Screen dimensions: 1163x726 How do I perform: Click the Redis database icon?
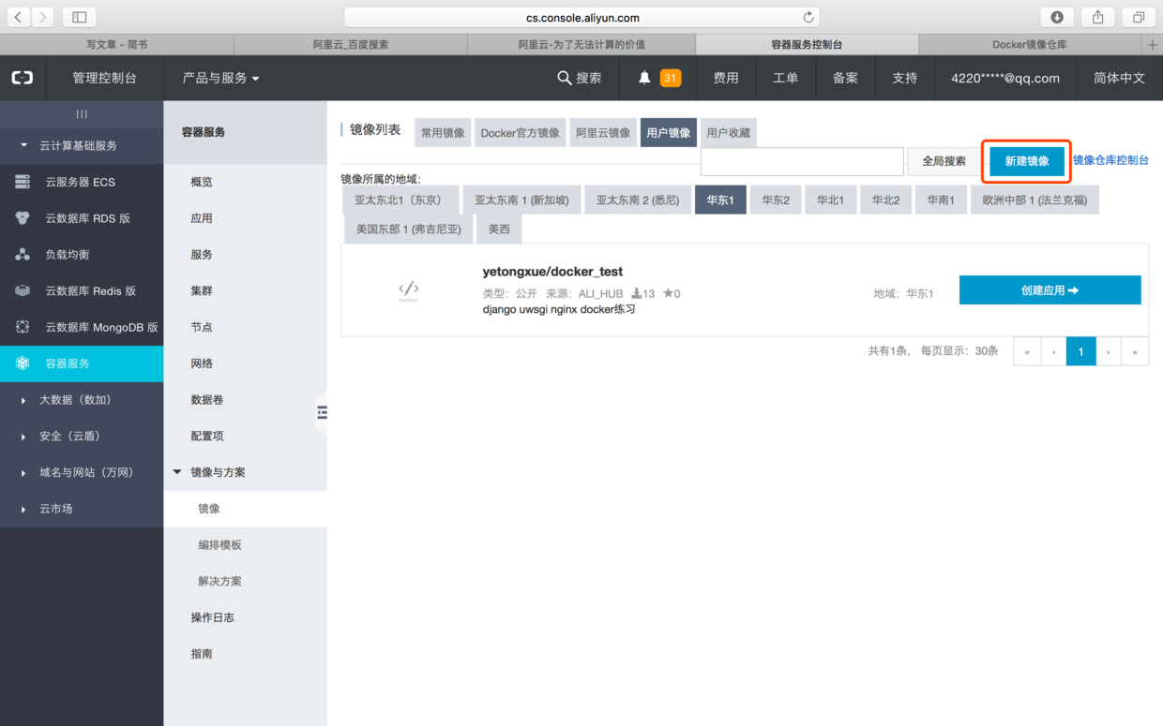click(x=23, y=291)
